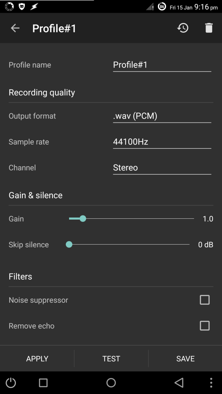Image resolution: width=222 pixels, height=394 pixels.
Task: Toggle Noise suppressor checkbox off
Action: pos(205,300)
